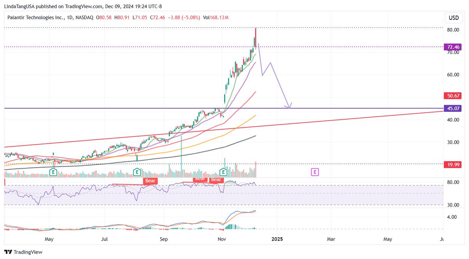The height and width of the screenshot is (259, 469).
Task: Click the Nov time axis label
Action: pos(222,238)
